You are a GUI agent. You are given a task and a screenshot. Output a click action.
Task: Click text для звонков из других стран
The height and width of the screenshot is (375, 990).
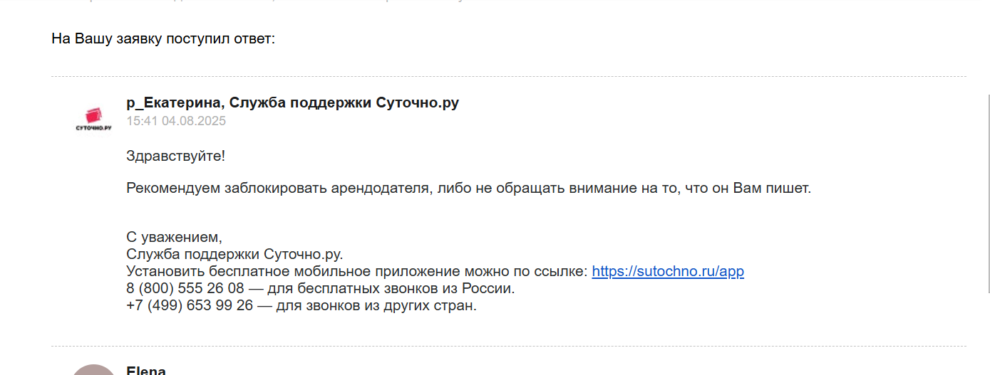click(x=381, y=306)
